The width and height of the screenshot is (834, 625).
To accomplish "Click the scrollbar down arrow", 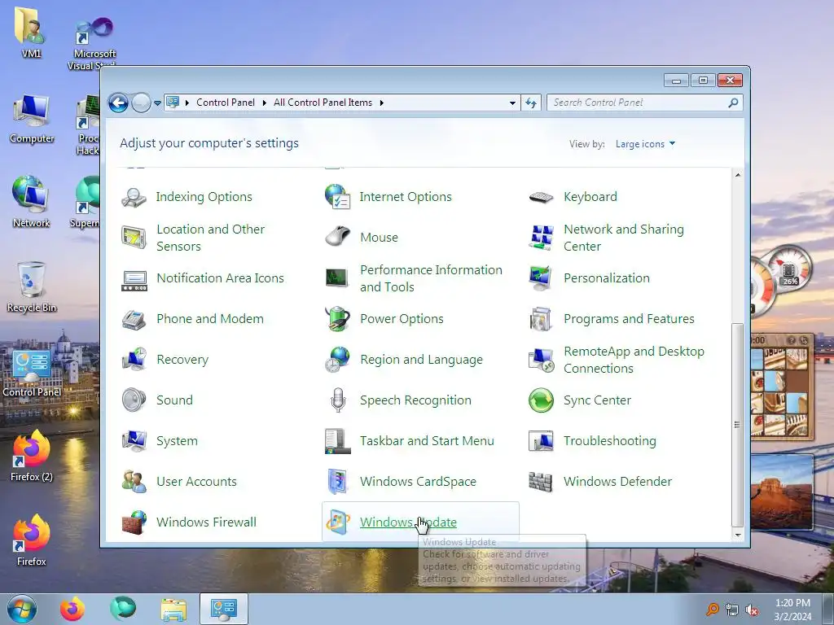I will click(738, 535).
